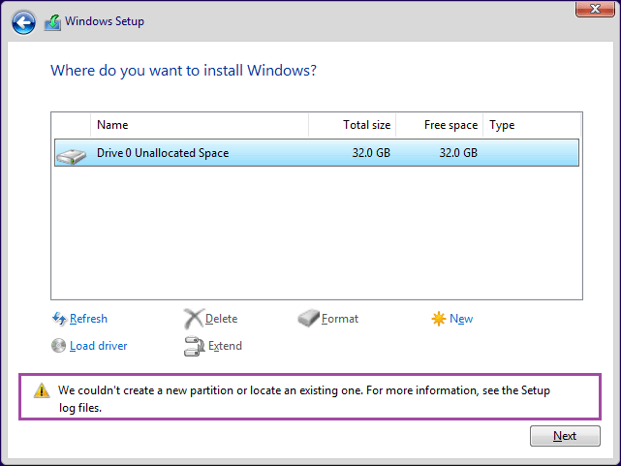Click the Load driver disc icon

(x=58, y=346)
